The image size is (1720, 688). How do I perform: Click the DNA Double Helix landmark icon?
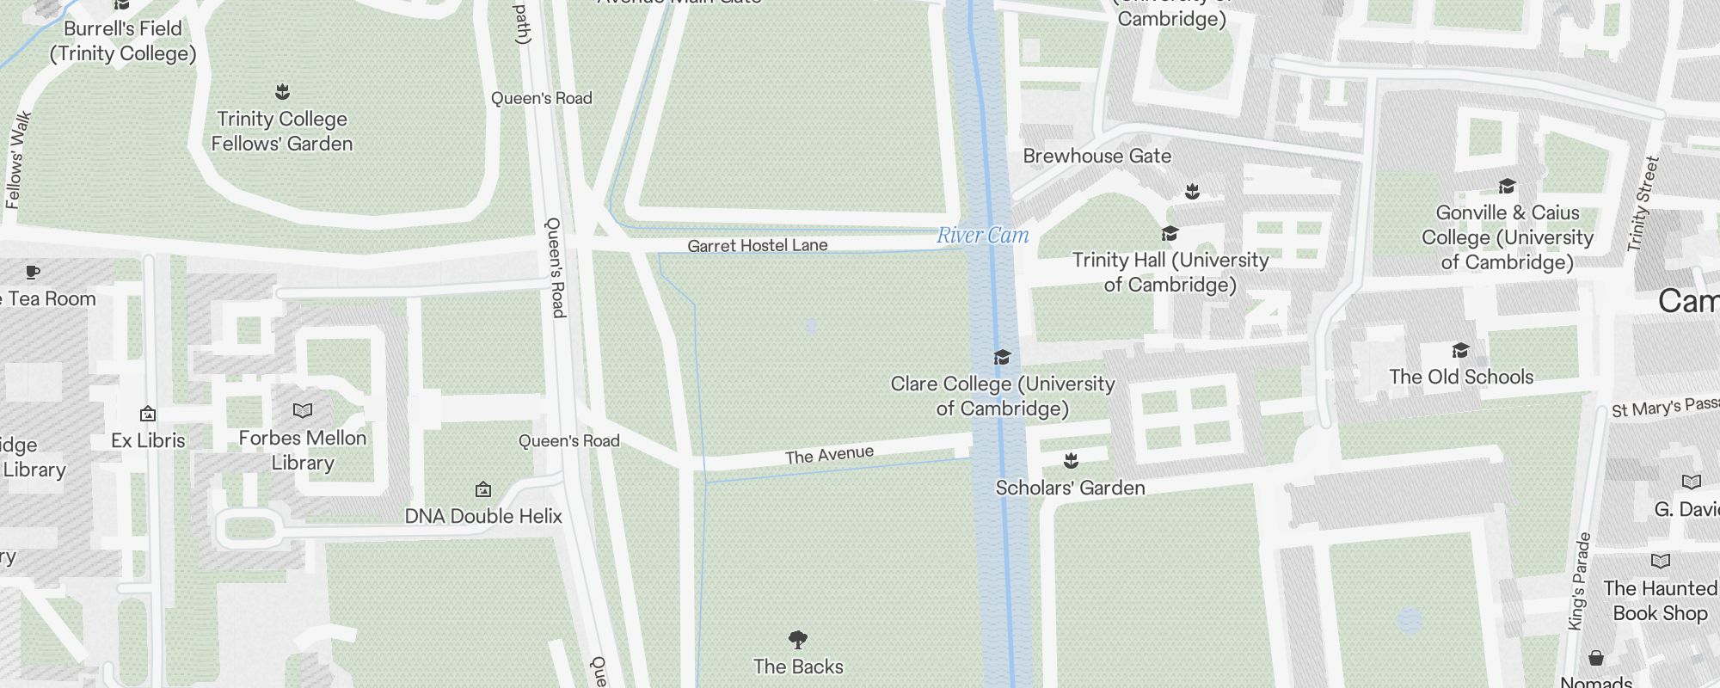483,489
